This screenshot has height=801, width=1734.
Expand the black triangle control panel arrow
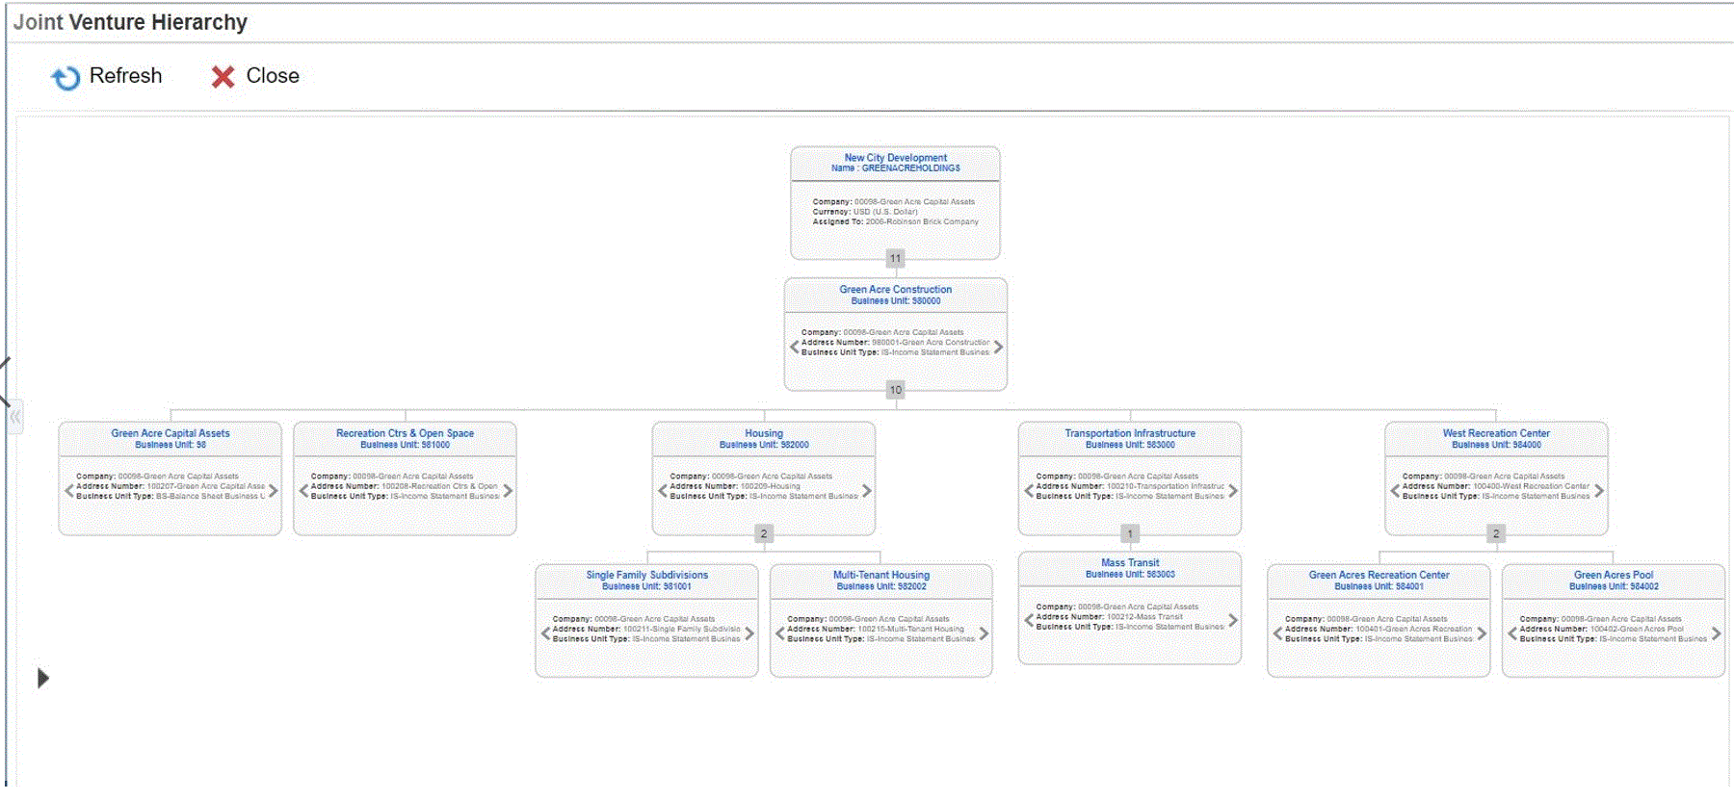point(43,678)
